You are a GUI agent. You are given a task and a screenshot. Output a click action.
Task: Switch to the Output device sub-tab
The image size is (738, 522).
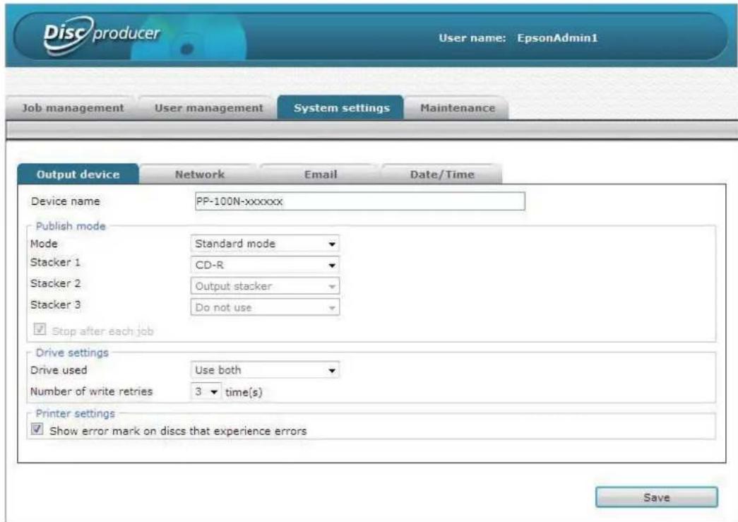point(78,174)
